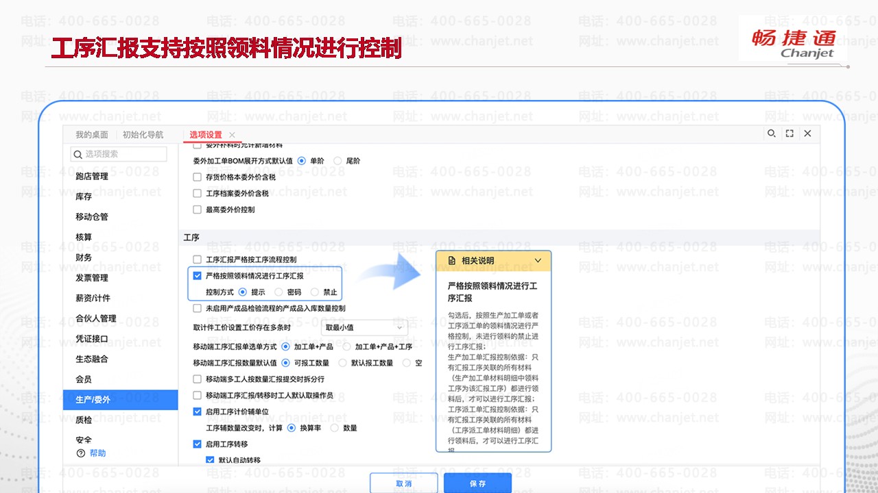Select the 加工单+产品+工序 radio option

click(x=346, y=346)
